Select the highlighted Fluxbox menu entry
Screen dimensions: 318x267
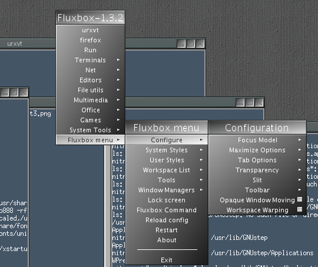point(90,140)
